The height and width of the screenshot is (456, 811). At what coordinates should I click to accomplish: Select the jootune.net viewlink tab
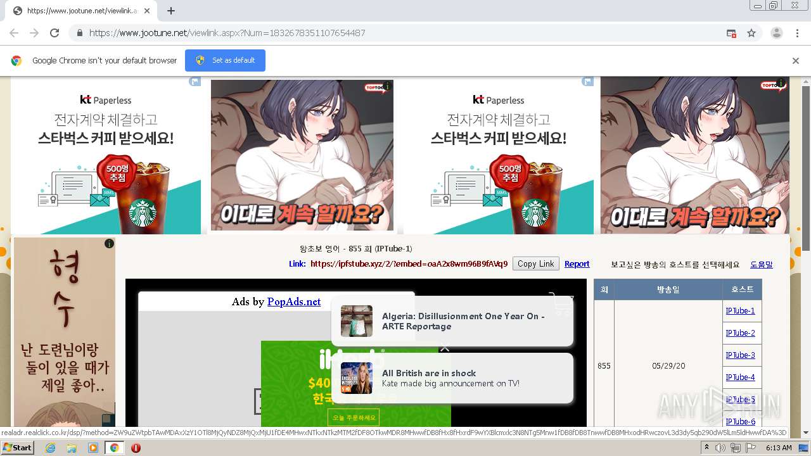pyautogui.click(x=81, y=11)
